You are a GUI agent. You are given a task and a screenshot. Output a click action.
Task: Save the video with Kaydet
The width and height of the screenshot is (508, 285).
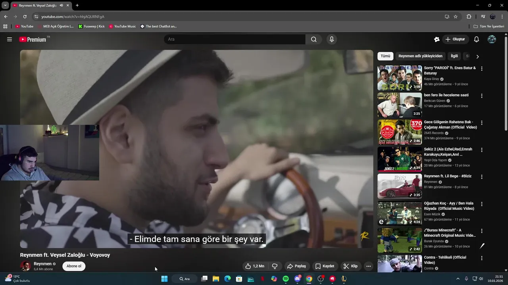[x=325, y=266]
